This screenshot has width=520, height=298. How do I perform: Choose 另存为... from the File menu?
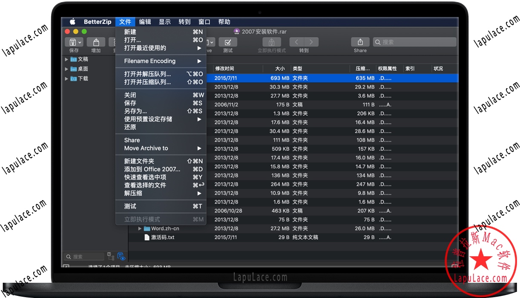[x=161, y=111]
